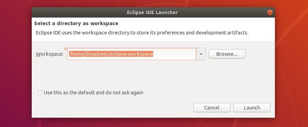Viewport: 308px width, 127px height.
Task: Place cursor in blank area after the path
Action: (x=175, y=54)
